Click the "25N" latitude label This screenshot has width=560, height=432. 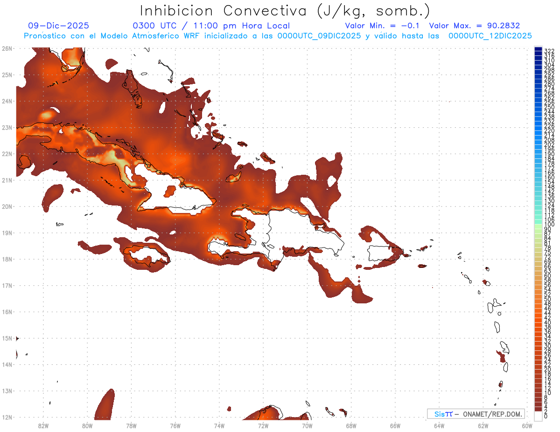click(x=7, y=75)
